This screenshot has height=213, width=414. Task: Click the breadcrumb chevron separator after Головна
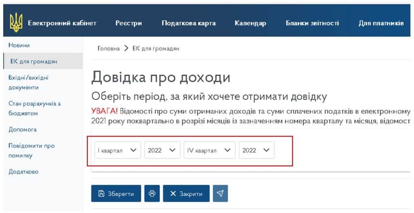(x=126, y=48)
